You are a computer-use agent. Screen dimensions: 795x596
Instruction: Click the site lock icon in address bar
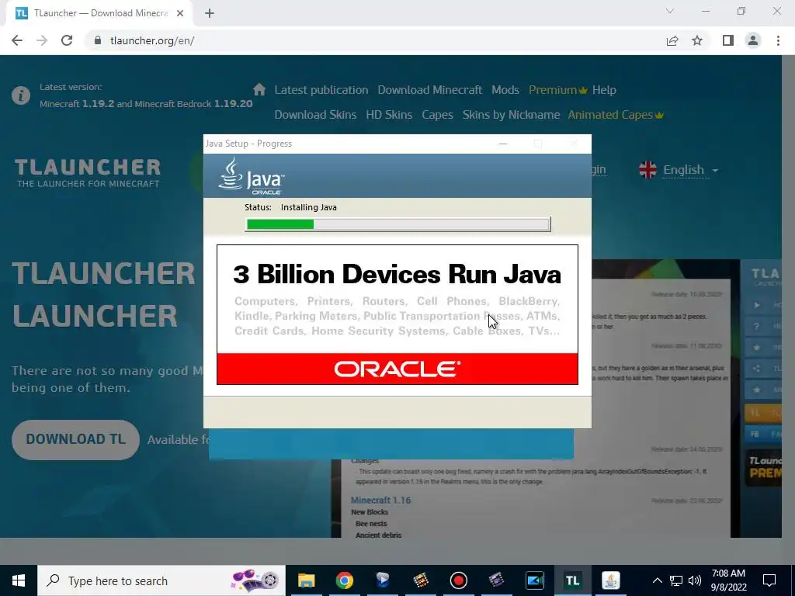click(98, 40)
